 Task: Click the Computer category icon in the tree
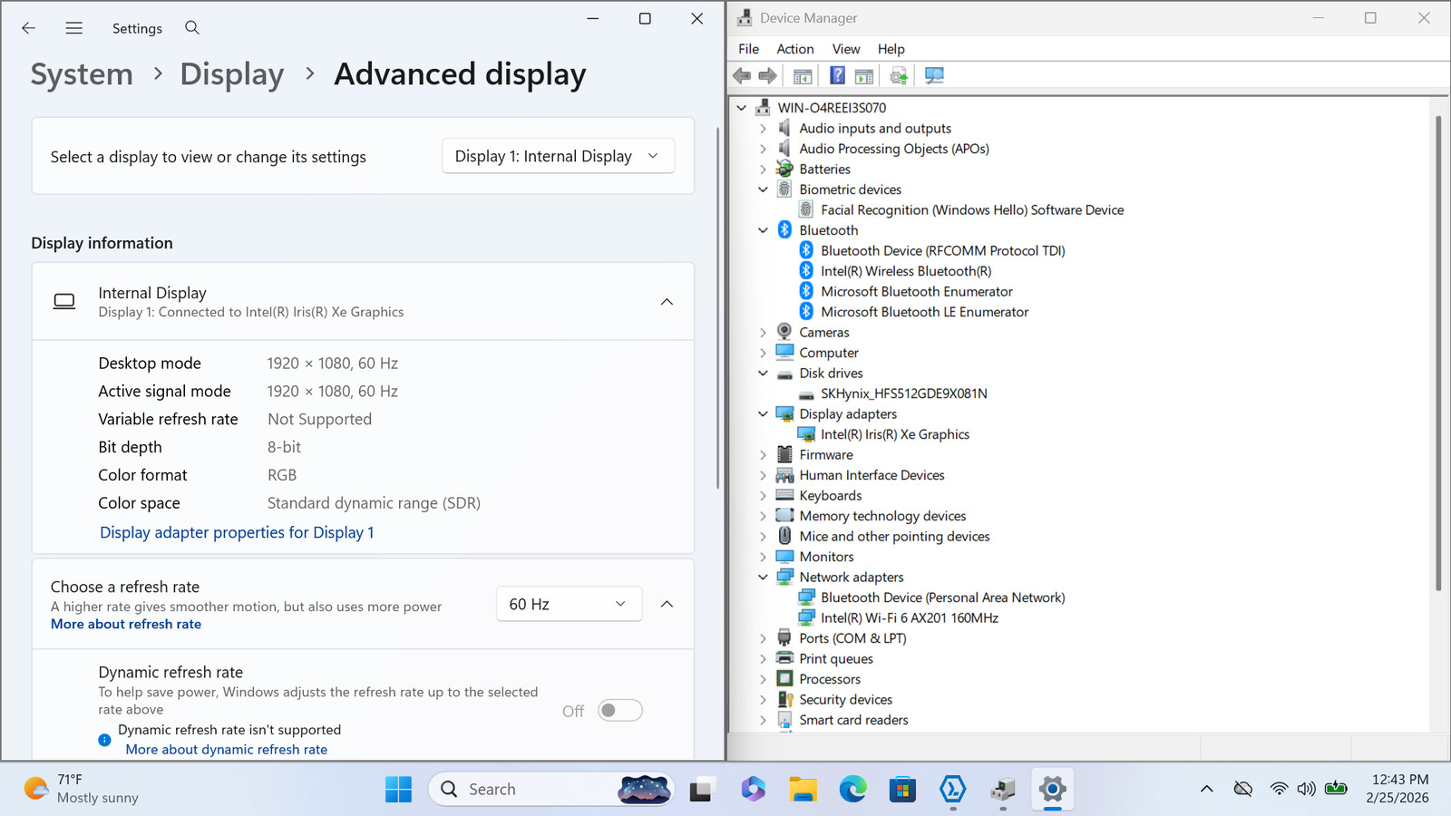click(x=784, y=353)
